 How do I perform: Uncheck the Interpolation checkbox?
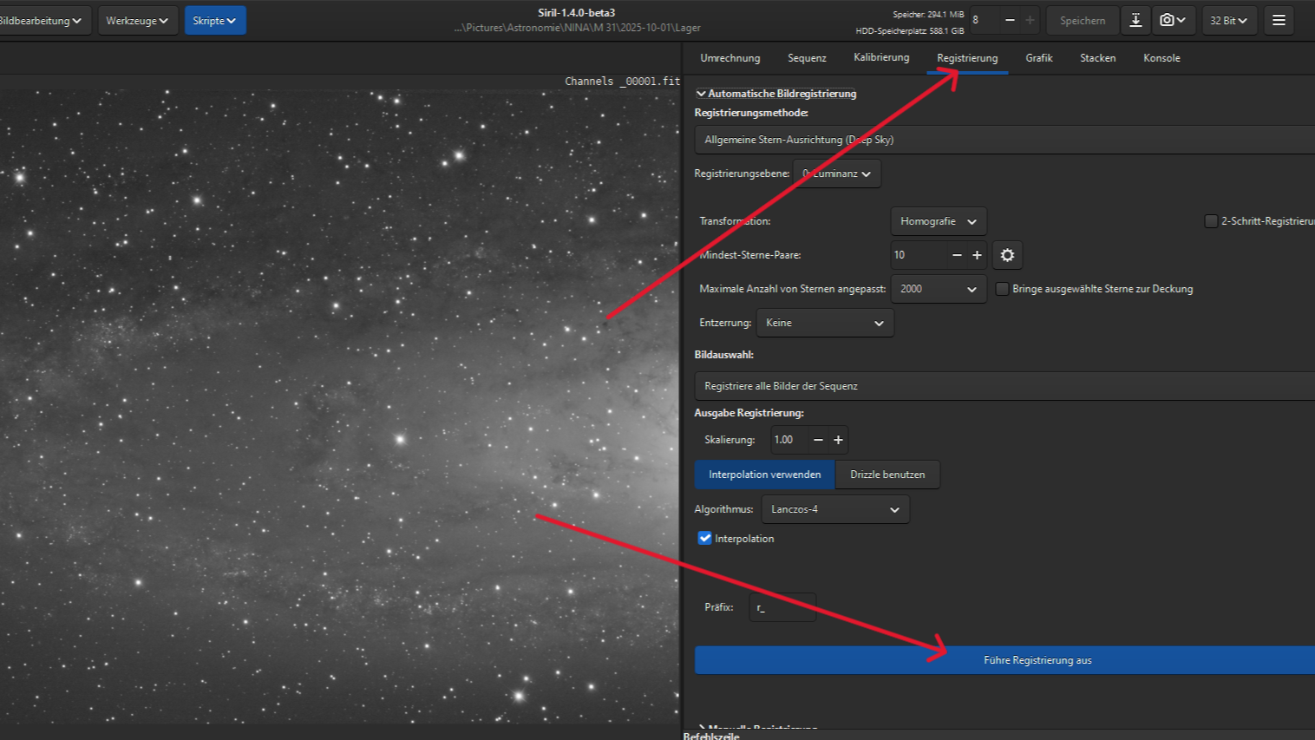704,538
